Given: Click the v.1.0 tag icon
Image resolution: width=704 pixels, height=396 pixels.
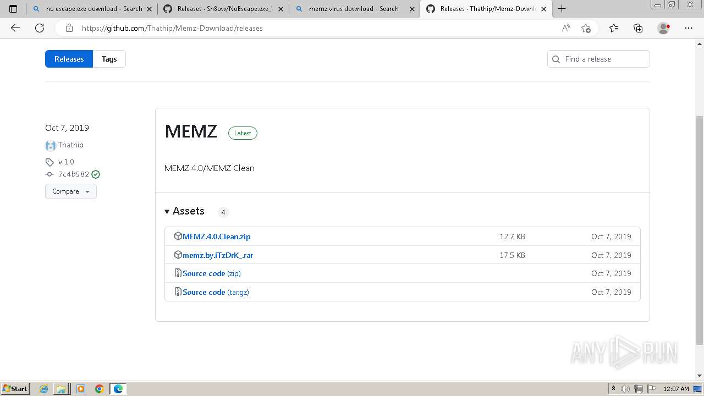Looking at the screenshot, I should point(50,162).
